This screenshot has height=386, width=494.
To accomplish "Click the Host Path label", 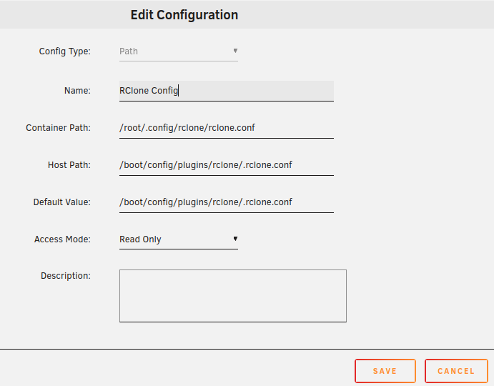I will click(69, 165).
